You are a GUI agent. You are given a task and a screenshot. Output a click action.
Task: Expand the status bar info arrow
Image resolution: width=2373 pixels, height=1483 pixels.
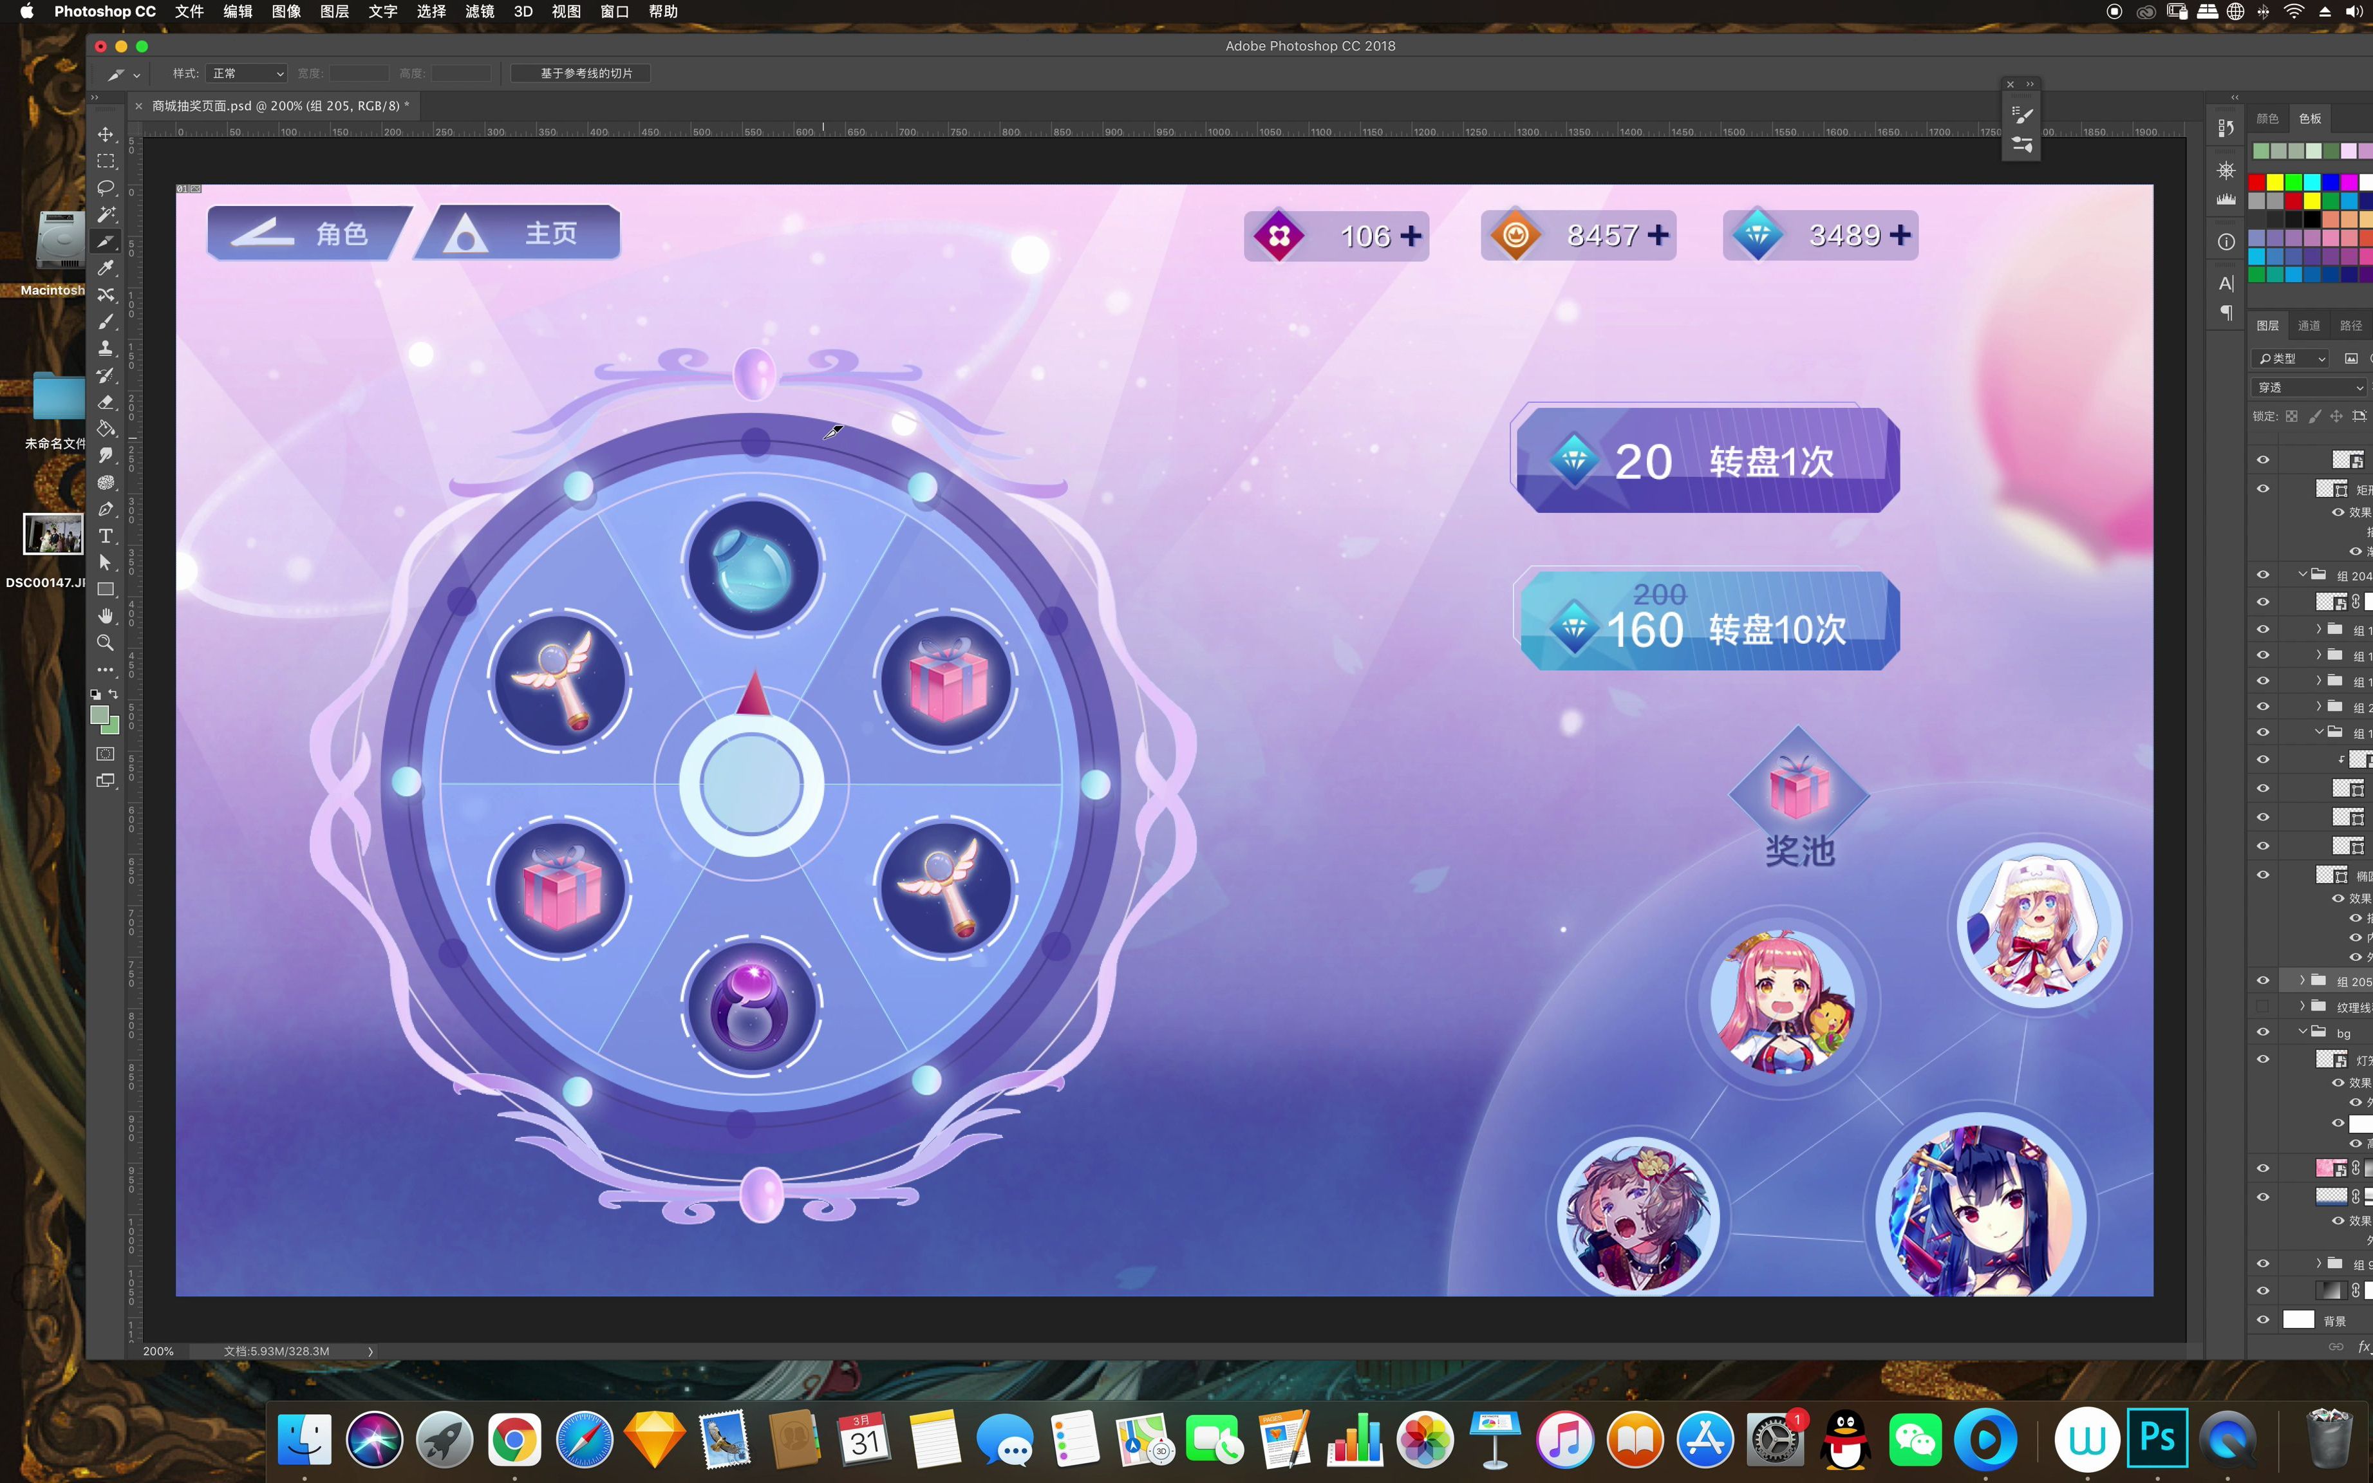370,1352
